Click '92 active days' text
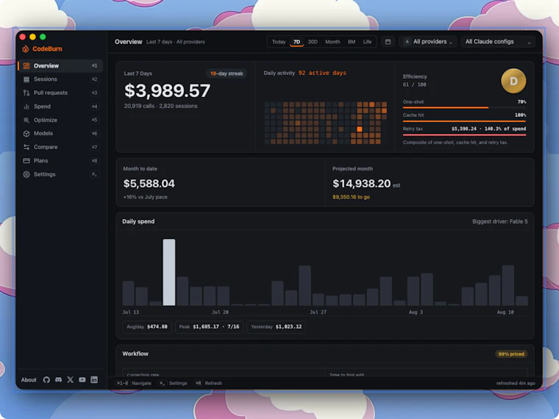The height and width of the screenshot is (419, 559). tap(322, 73)
